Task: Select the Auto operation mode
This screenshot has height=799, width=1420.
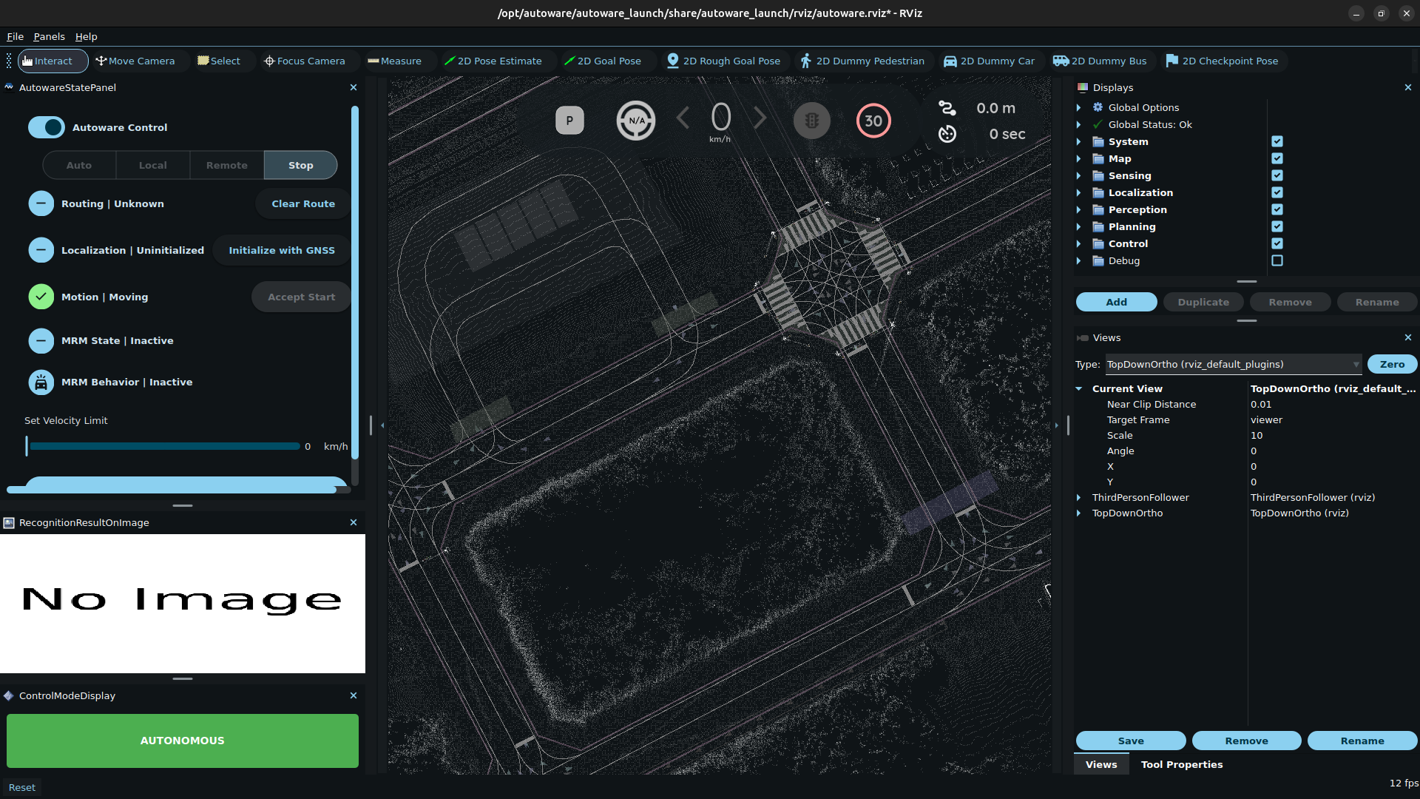Action: [x=79, y=165]
